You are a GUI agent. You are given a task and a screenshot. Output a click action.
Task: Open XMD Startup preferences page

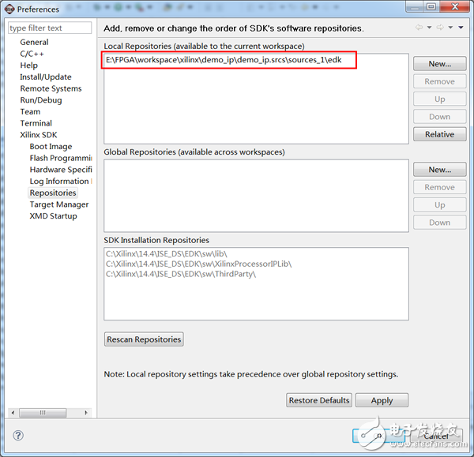point(53,216)
